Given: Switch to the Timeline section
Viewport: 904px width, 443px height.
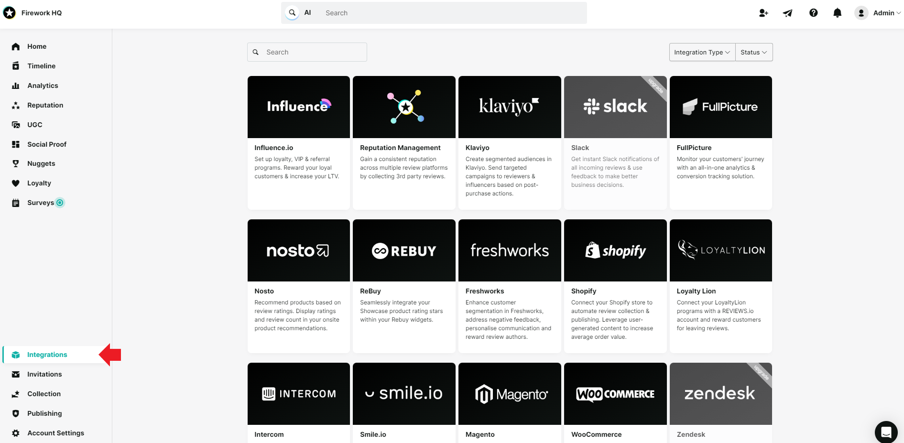Looking at the screenshot, I should tap(42, 66).
